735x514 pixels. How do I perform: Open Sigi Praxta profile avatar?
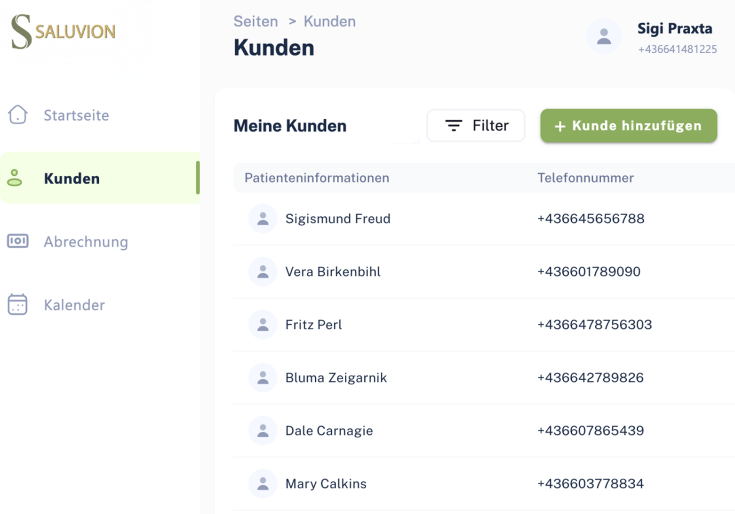[x=604, y=37]
